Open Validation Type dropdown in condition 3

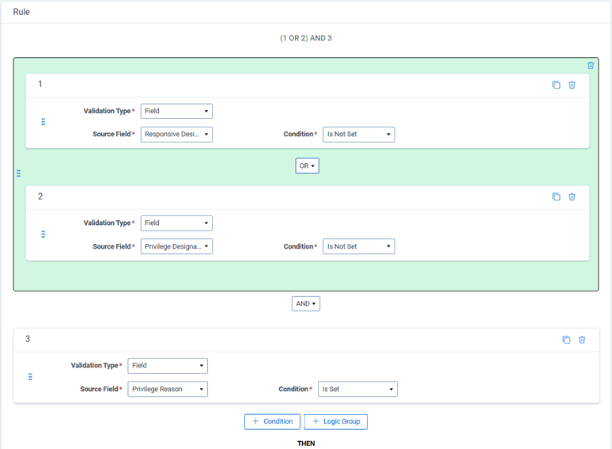[168, 366]
